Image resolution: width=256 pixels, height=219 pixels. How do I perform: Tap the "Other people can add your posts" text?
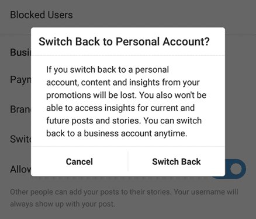click(x=124, y=192)
